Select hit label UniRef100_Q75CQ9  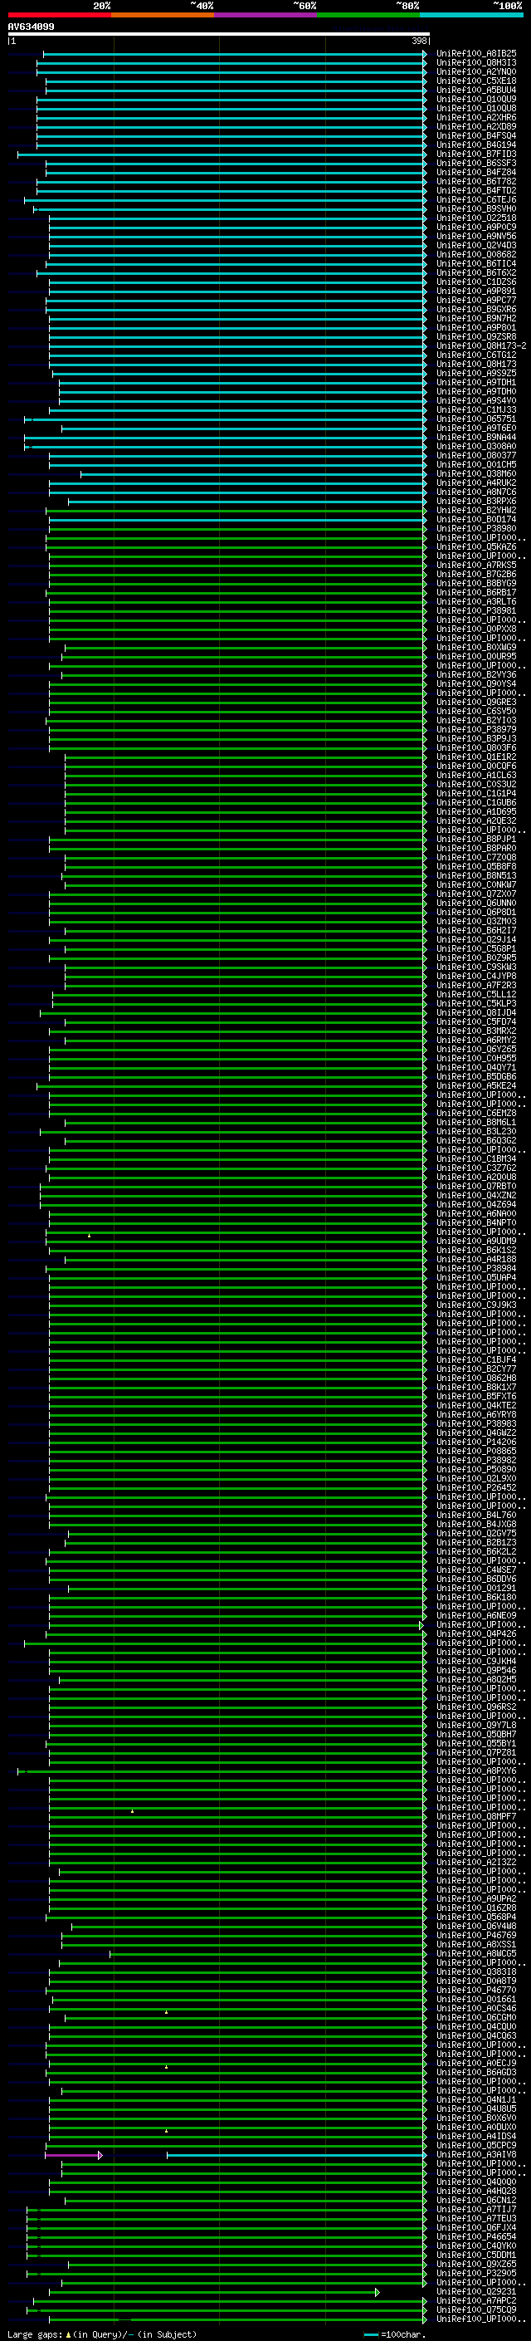coord(475,2310)
